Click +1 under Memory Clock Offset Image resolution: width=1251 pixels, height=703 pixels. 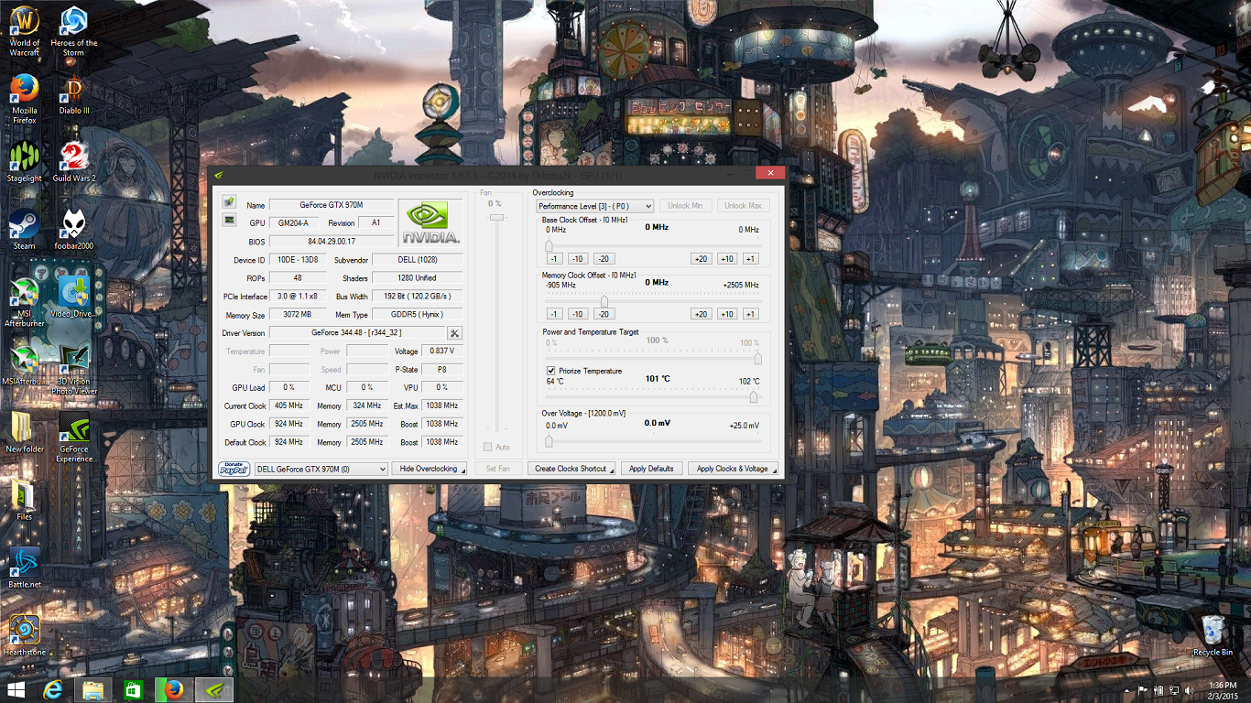click(751, 314)
